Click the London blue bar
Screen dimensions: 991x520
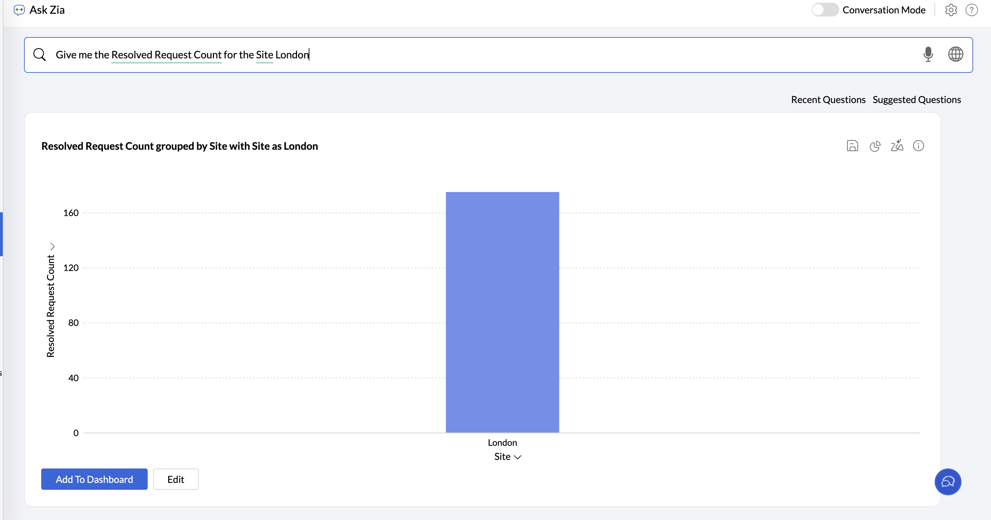502,312
